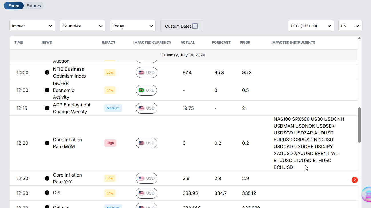Click info icon next to Core Inflation Rate YoY

[47, 178]
